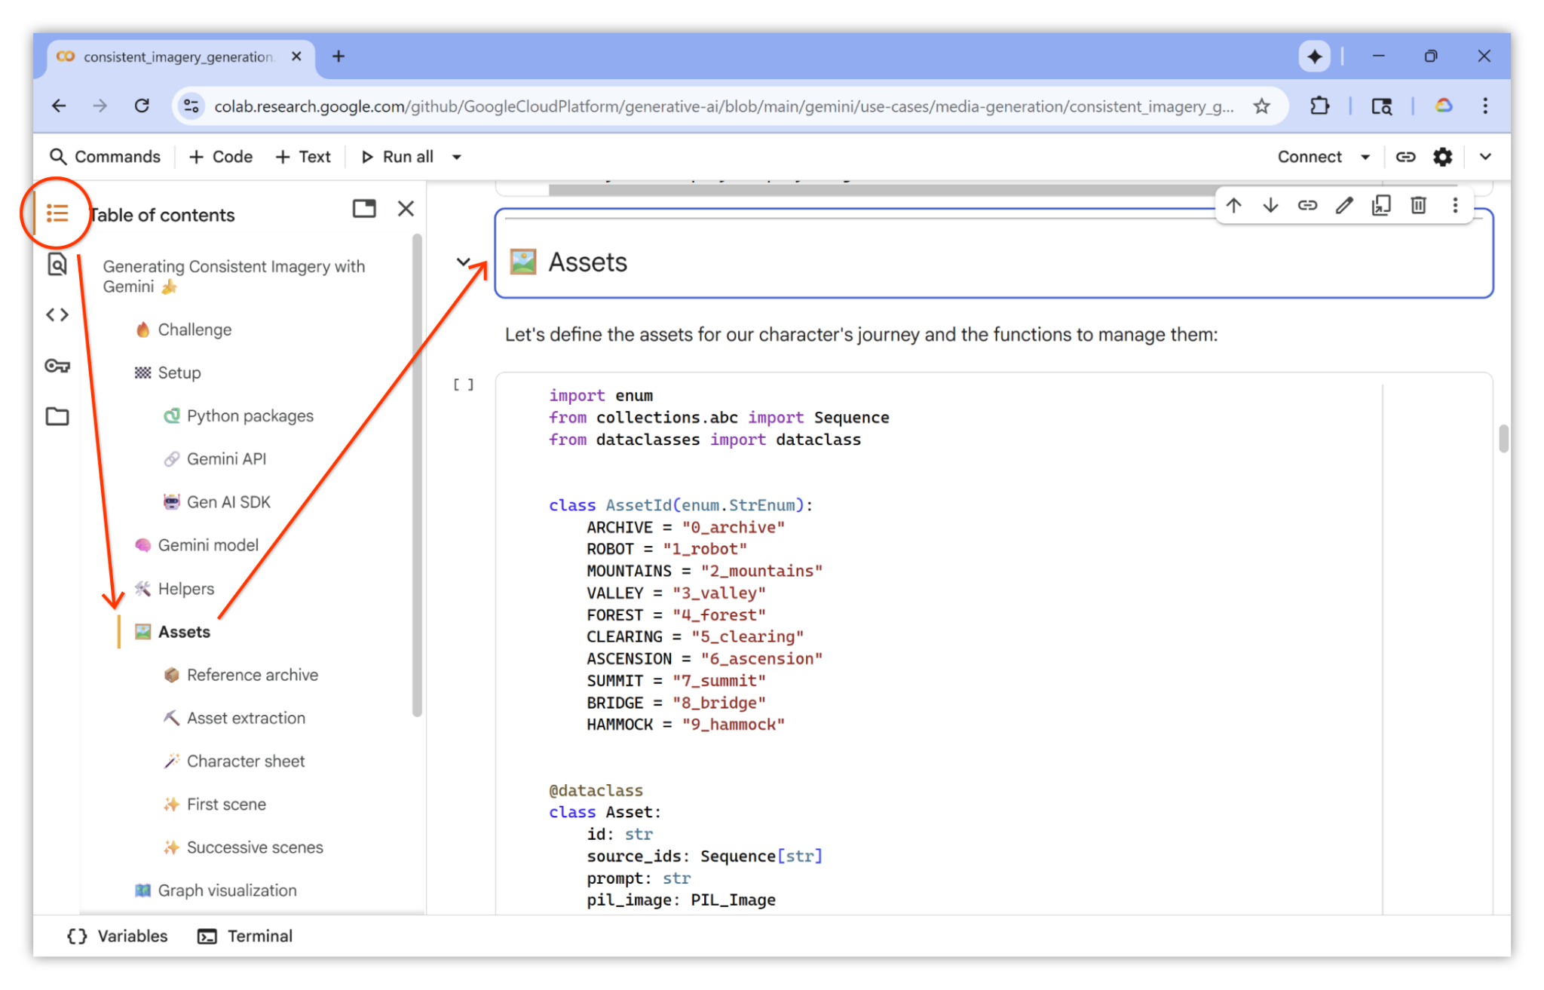The width and height of the screenshot is (1544, 990).
Task: Open the Run all dropdown arrow
Action: tap(457, 157)
